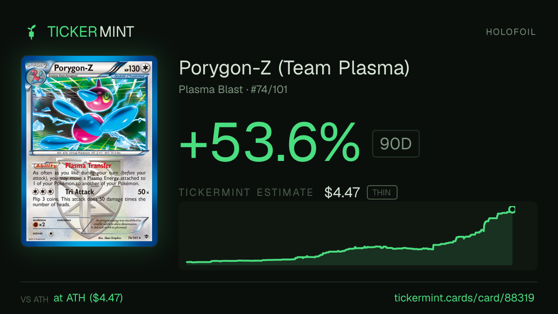Click the retreat cost energy icon
558x314 pixels.
pyautogui.click(x=51, y=233)
